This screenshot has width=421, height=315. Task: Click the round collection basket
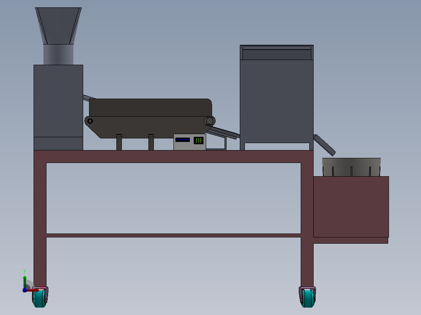pos(351,167)
